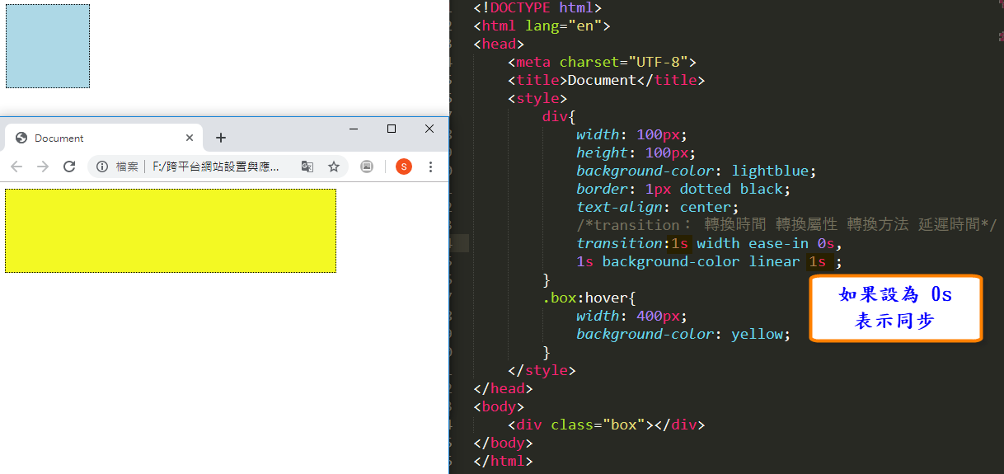
Task: Open the Chrome three-dot menu
Action: tap(430, 167)
